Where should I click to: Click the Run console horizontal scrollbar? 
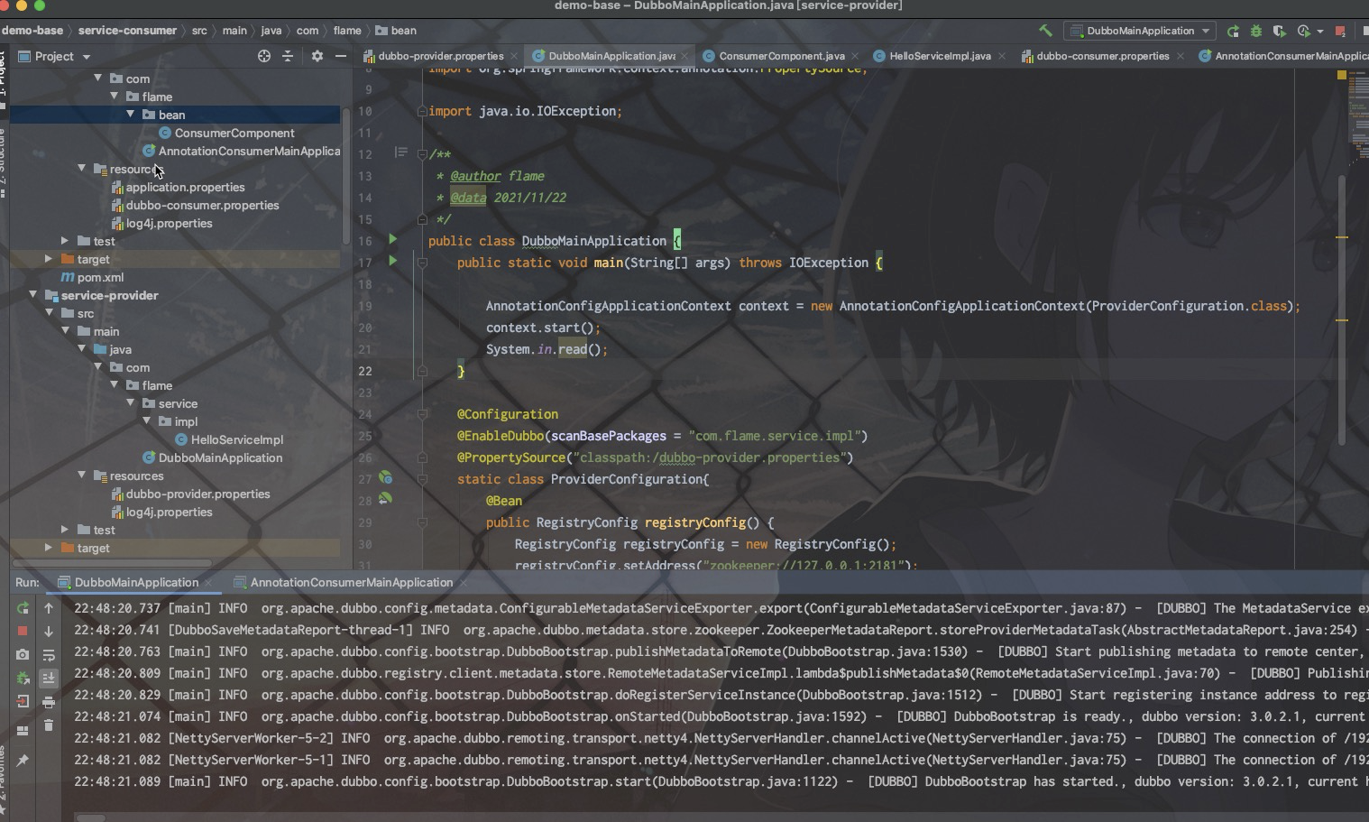click(90, 817)
